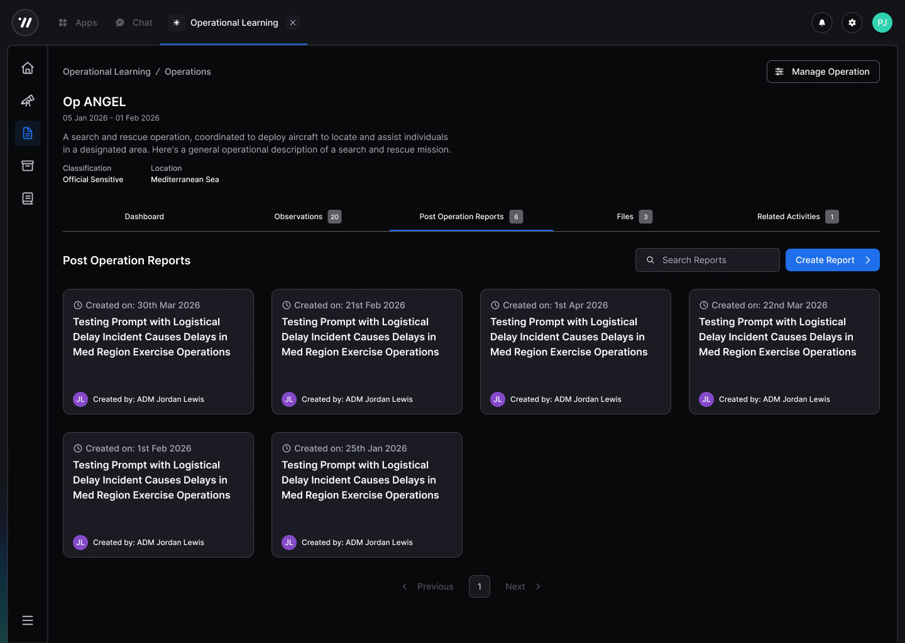Click Manage Operation button
The image size is (905, 643).
click(823, 72)
